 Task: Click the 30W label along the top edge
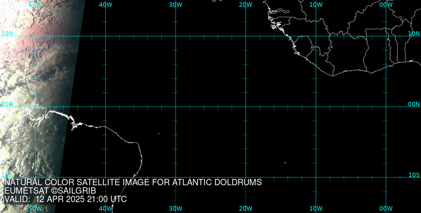(x=176, y=5)
